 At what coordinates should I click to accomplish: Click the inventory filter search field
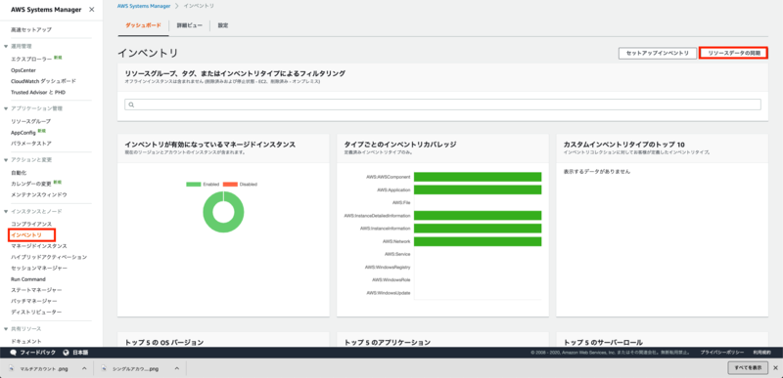pos(443,105)
